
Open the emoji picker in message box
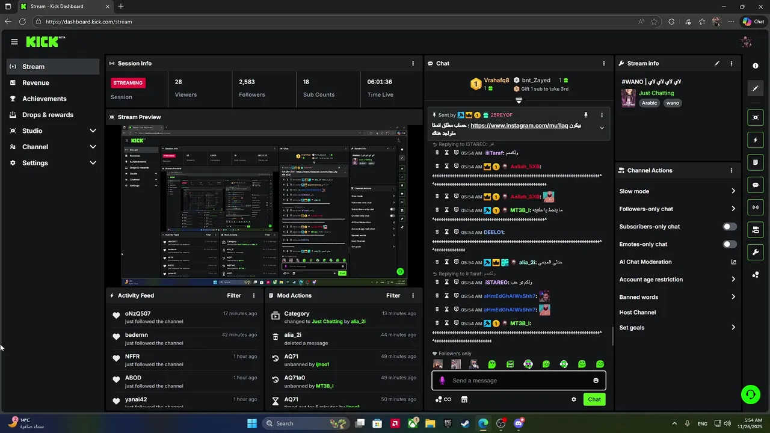click(596, 381)
